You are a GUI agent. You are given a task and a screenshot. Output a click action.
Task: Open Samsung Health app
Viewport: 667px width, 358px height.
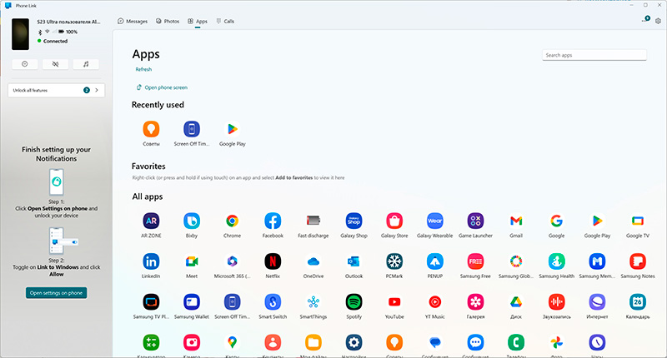[x=556, y=261]
